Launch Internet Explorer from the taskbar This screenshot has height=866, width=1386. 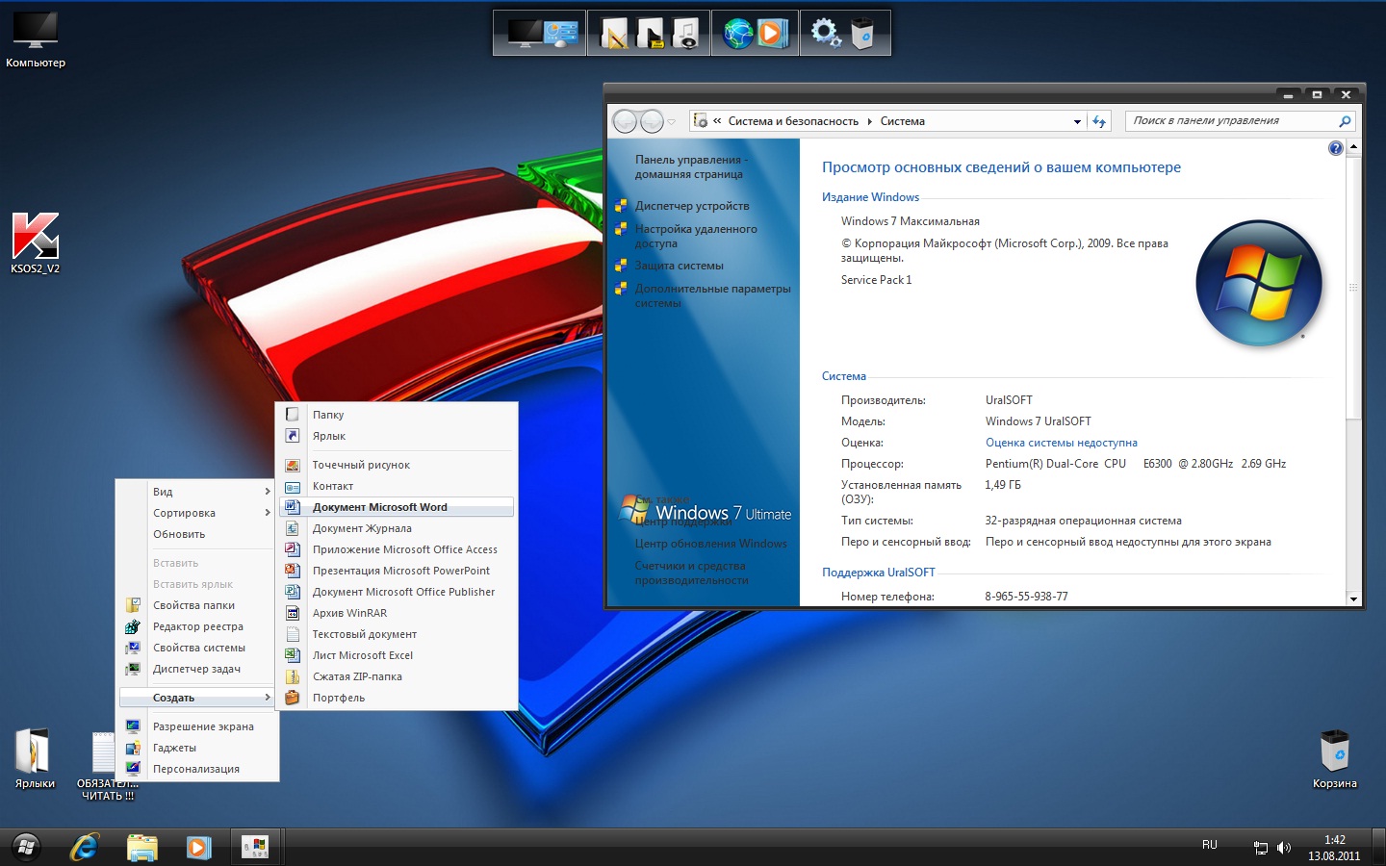(85, 847)
